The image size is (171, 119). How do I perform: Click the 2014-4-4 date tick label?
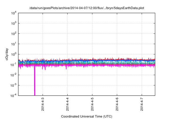pyautogui.click(x=67, y=104)
